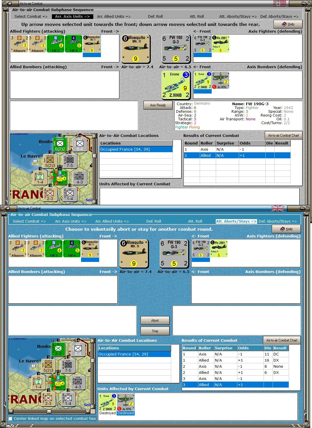Select Att. Aborts/Stays step in lower window
The height and width of the screenshot is (428, 312).
(x=236, y=221)
